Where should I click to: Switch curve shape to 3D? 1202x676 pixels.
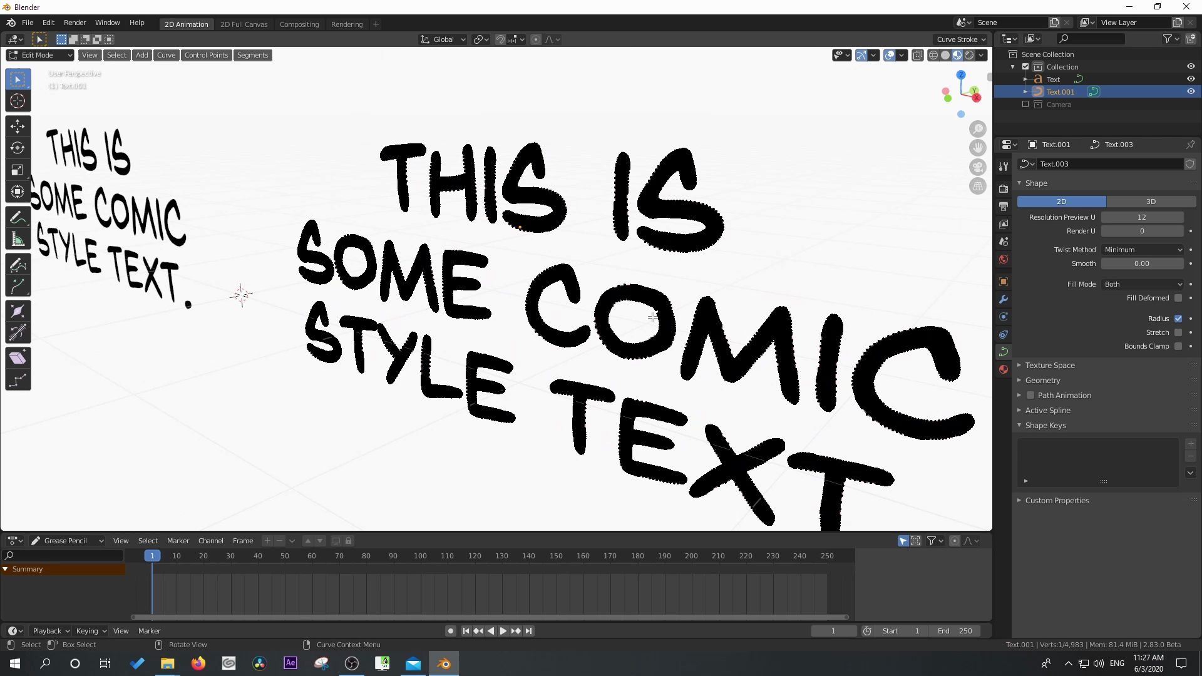(x=1150, y=202)
